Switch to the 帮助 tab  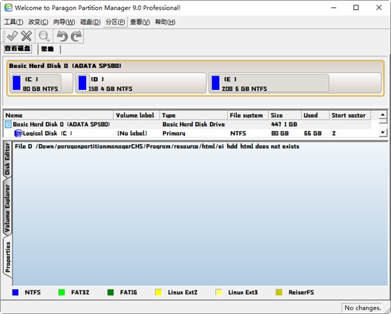[48, 49]
